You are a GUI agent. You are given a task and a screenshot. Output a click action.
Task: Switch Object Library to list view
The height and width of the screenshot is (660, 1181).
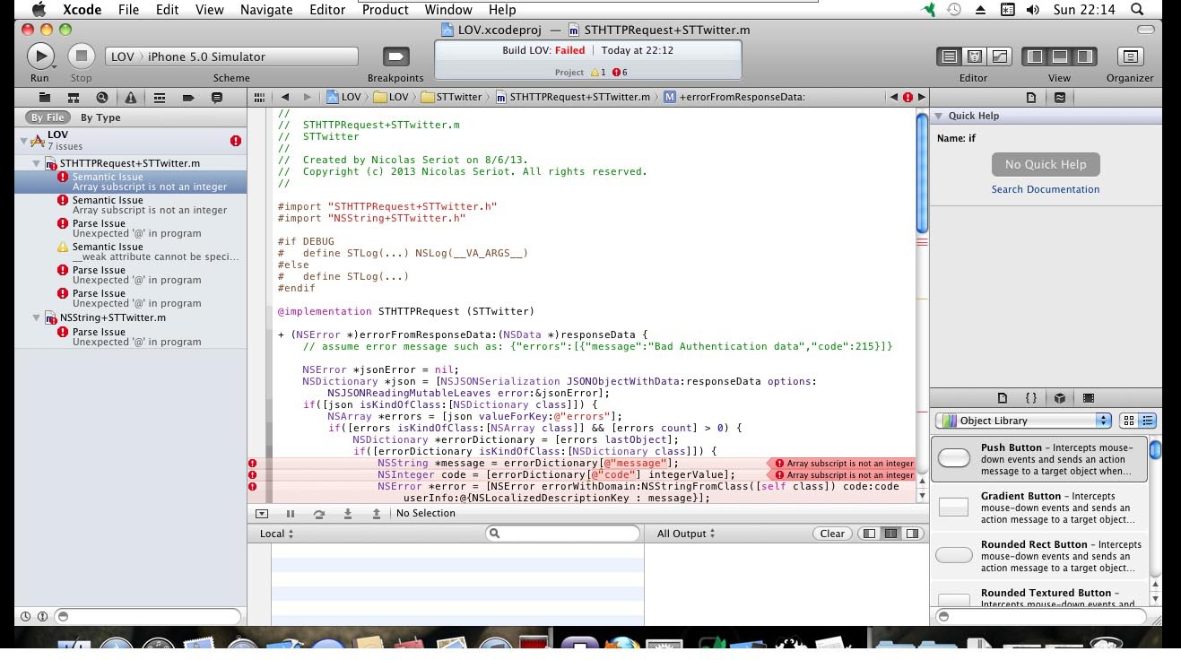1147,421
